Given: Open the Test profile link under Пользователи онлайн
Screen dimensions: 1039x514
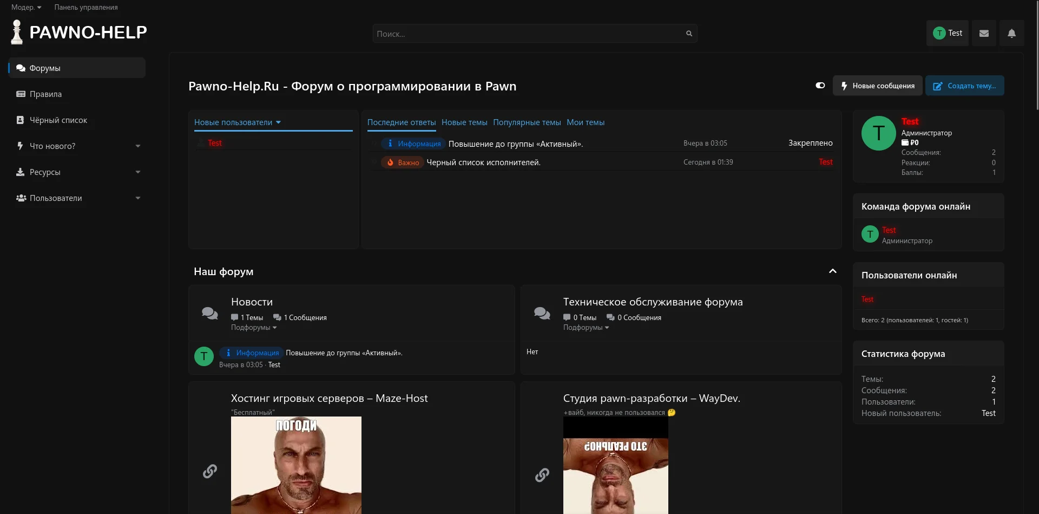Looking at the screenshot, I should coord(867,299).
